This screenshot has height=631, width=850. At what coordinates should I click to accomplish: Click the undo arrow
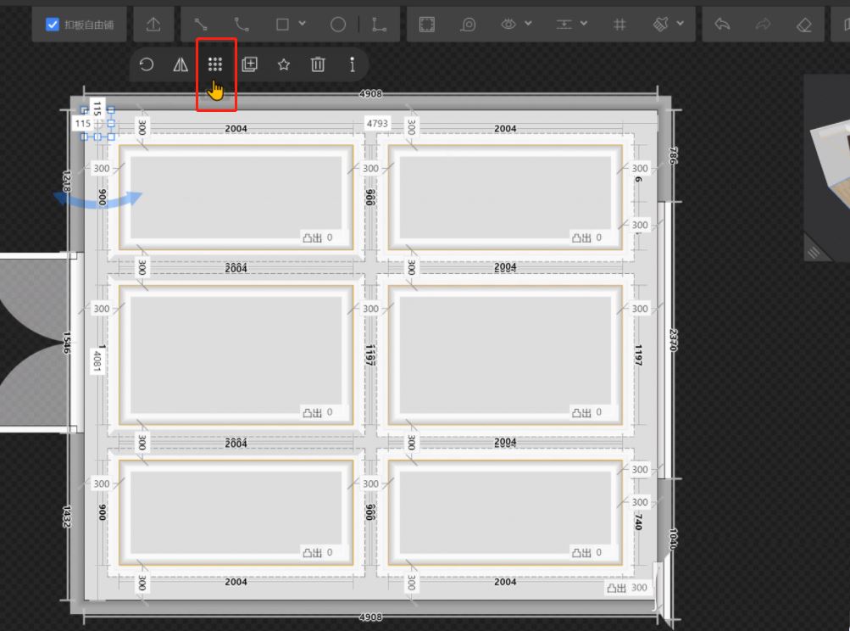(722, 25)
